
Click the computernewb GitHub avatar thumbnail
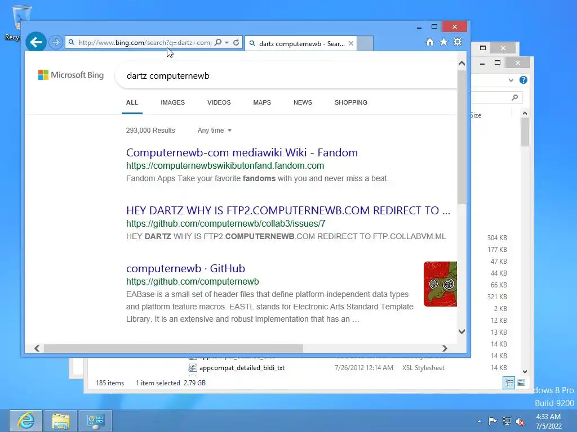pyautogui.click(x=440, y=284)
